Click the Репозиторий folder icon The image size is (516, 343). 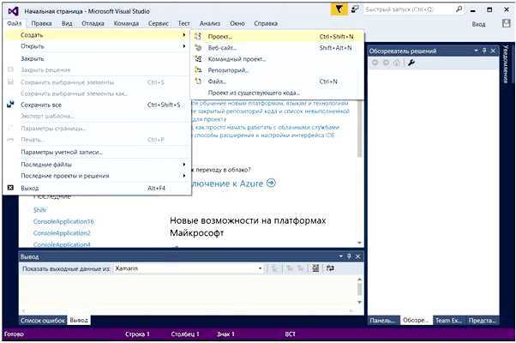(198, 70)
